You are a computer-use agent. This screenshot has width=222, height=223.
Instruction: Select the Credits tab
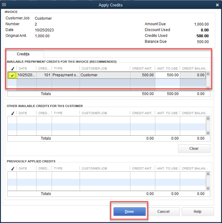[x=23, y=54]
